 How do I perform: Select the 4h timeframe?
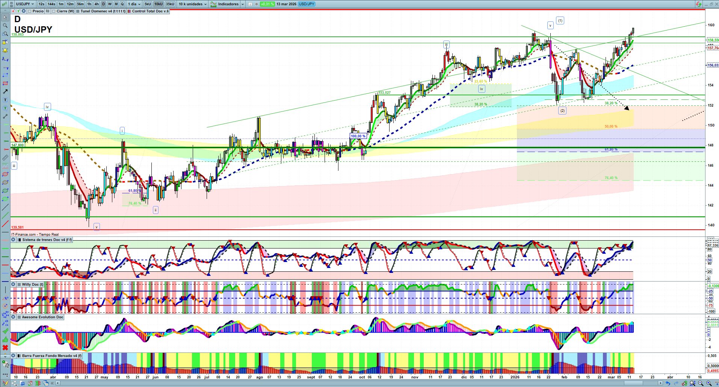coord(97,4)
